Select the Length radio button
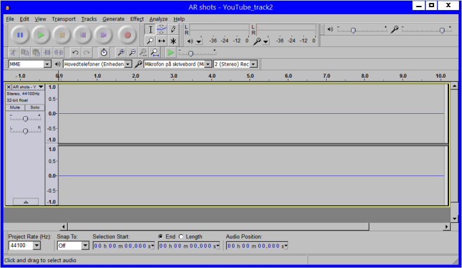 click(181, 236)
